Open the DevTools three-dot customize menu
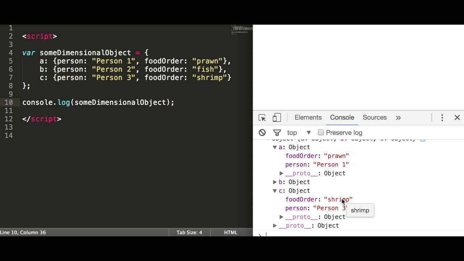464x261 pixels. click(442, 117)
